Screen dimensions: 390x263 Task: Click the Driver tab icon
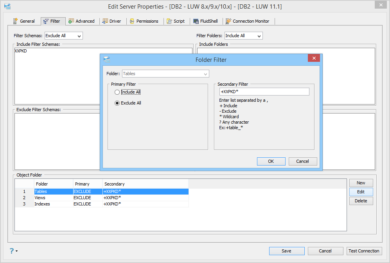(105, 21)
